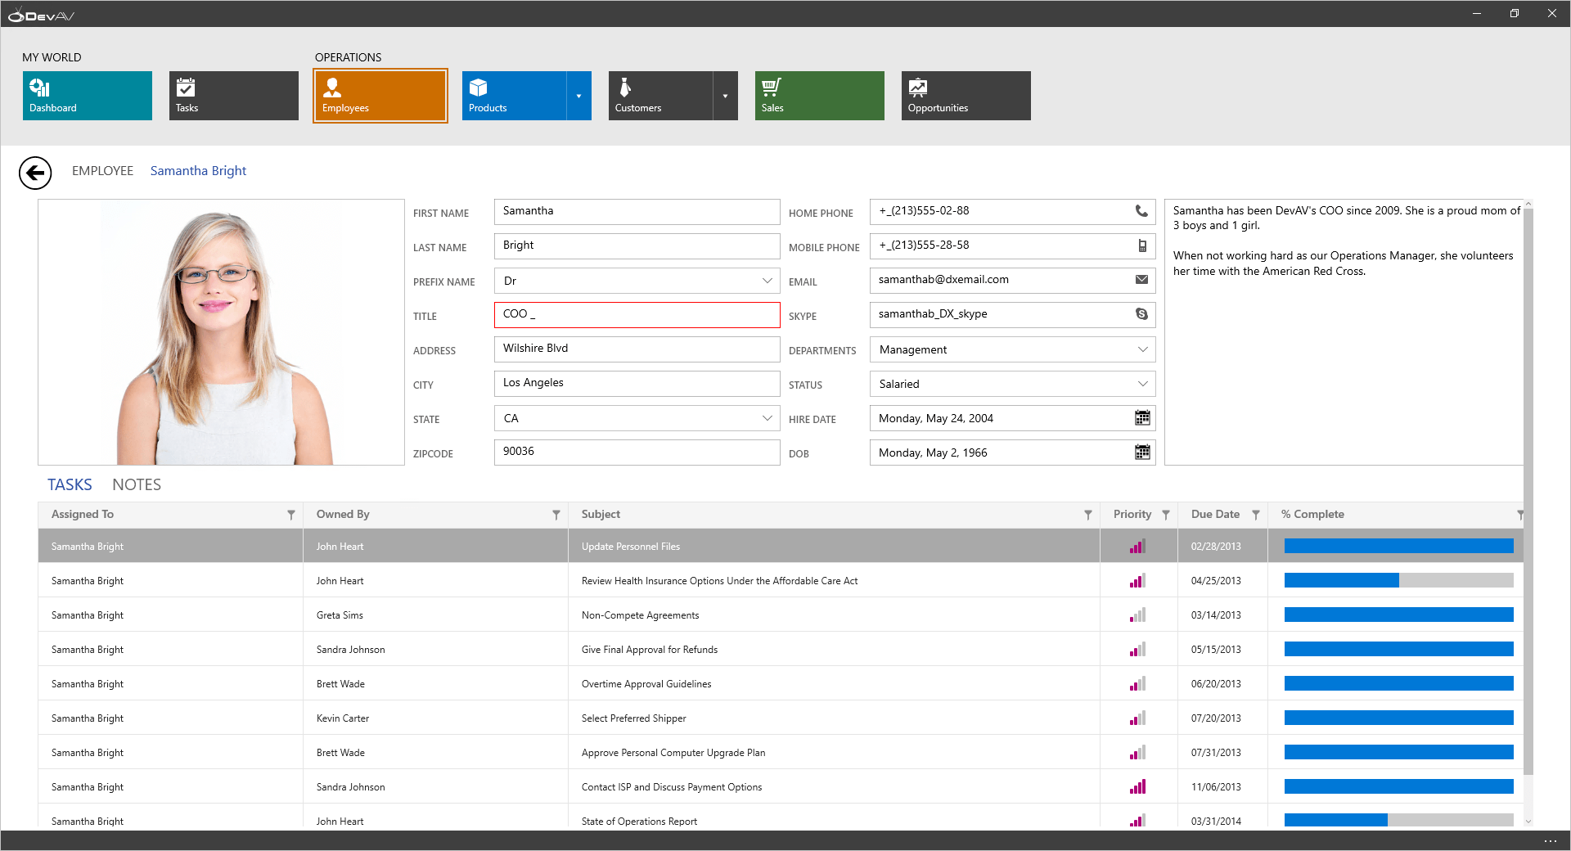Screen dimensions: 1571x851
Task: Open the Priority column filter
Action: 1165,515
